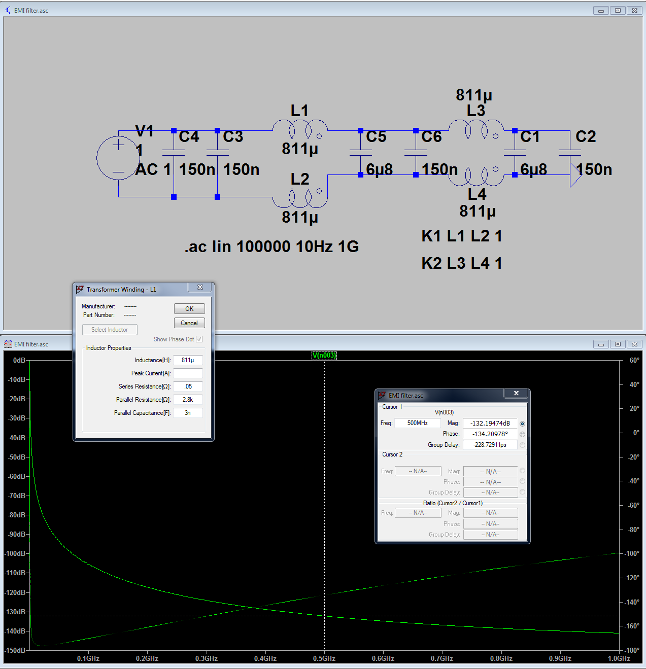This screenshot has height=669, width=646.
Task: Select the Cursor 1 Mag radio button
Action: pos(522,424)
